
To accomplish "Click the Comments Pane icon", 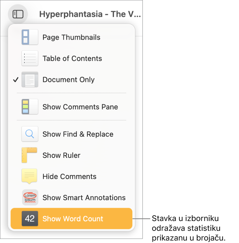I will [30, 107].
